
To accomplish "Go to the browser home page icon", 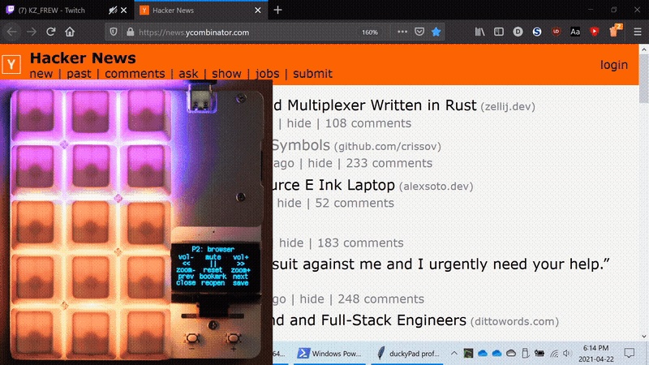I will 71,32.
